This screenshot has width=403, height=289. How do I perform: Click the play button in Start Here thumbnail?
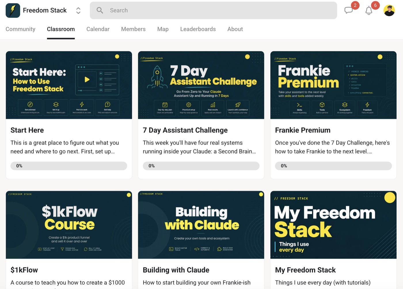coord(87,80)
